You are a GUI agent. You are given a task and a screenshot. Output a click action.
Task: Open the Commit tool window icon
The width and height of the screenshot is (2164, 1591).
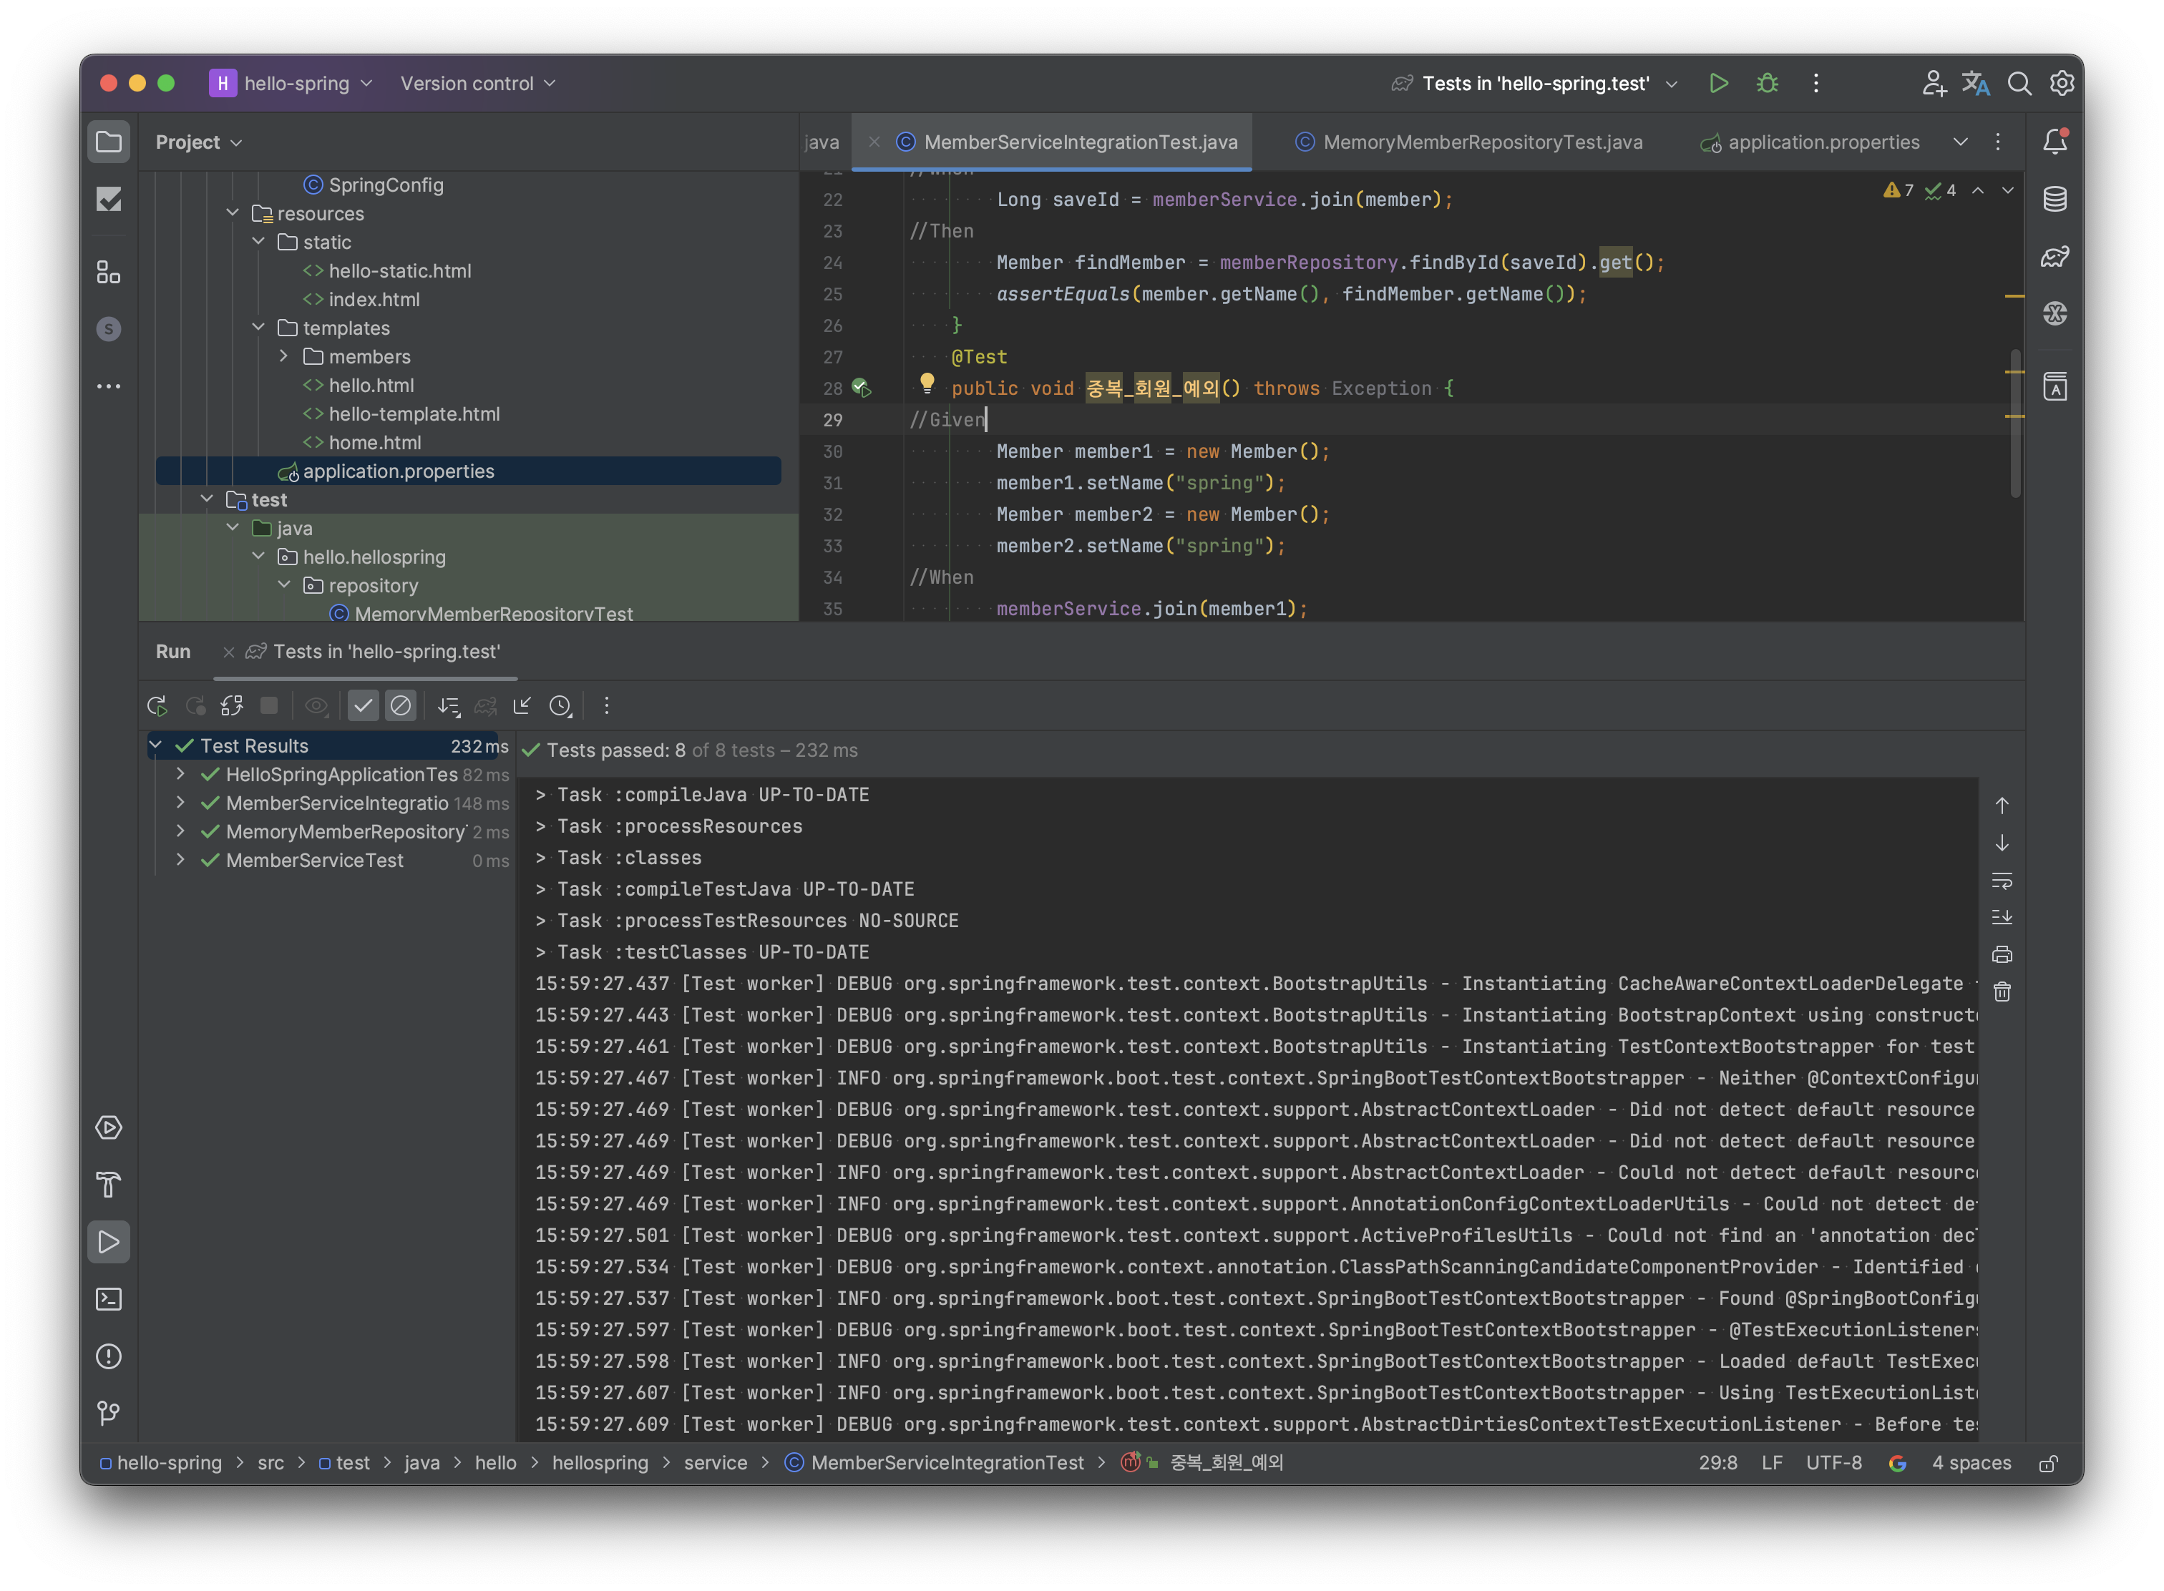pyautogui.click(x=109, y=200)
